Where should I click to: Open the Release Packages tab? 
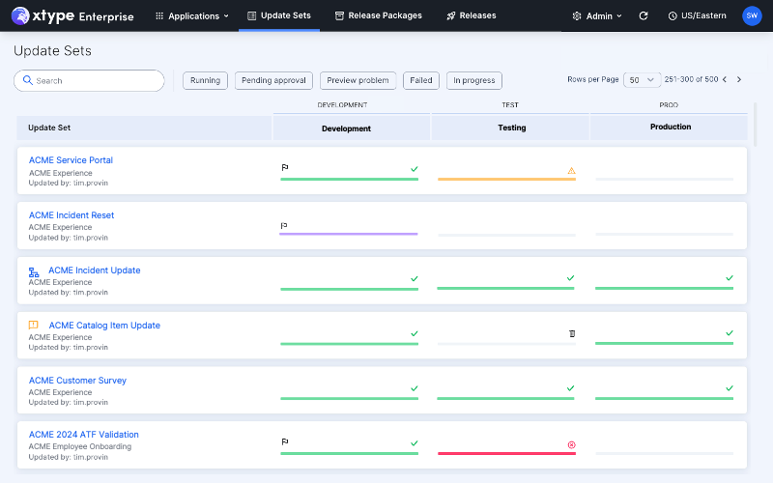pos(378,15)
